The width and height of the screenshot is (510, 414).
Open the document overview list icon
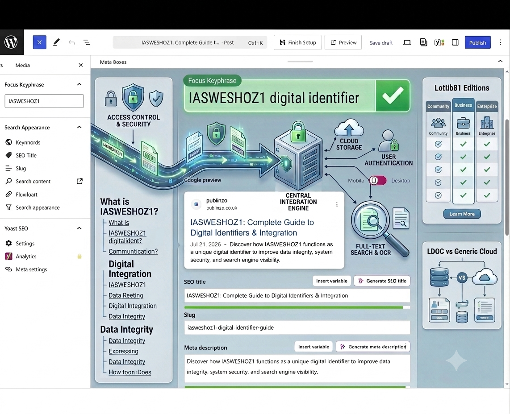[87, 42]
